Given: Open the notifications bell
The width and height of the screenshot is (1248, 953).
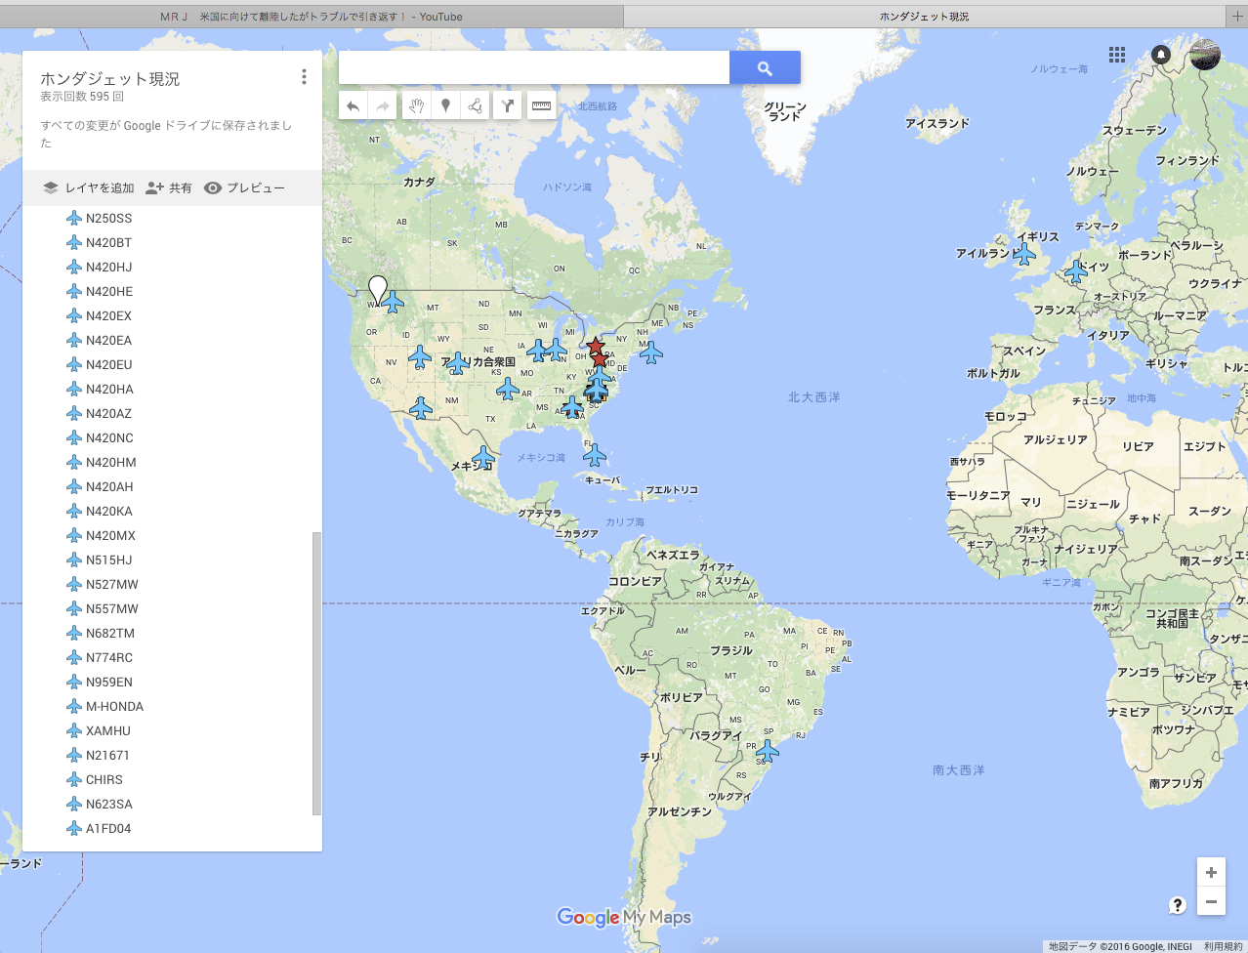Looking at the screenshot, I should tap(1161, 55).
